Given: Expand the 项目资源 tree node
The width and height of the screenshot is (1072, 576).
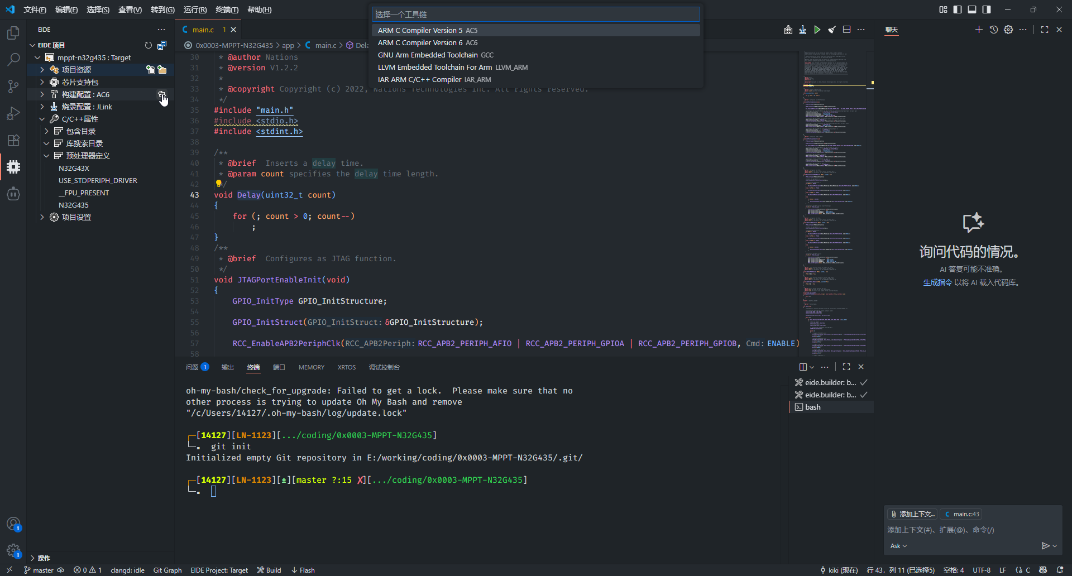Looking at the screenshot, I should 42,70.
